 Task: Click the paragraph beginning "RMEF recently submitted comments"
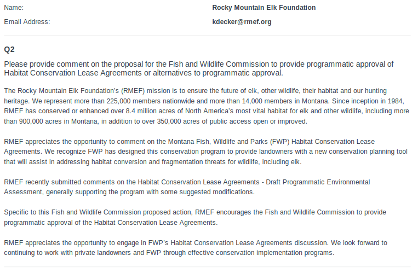pyautogui.click(x=187, y=187)
